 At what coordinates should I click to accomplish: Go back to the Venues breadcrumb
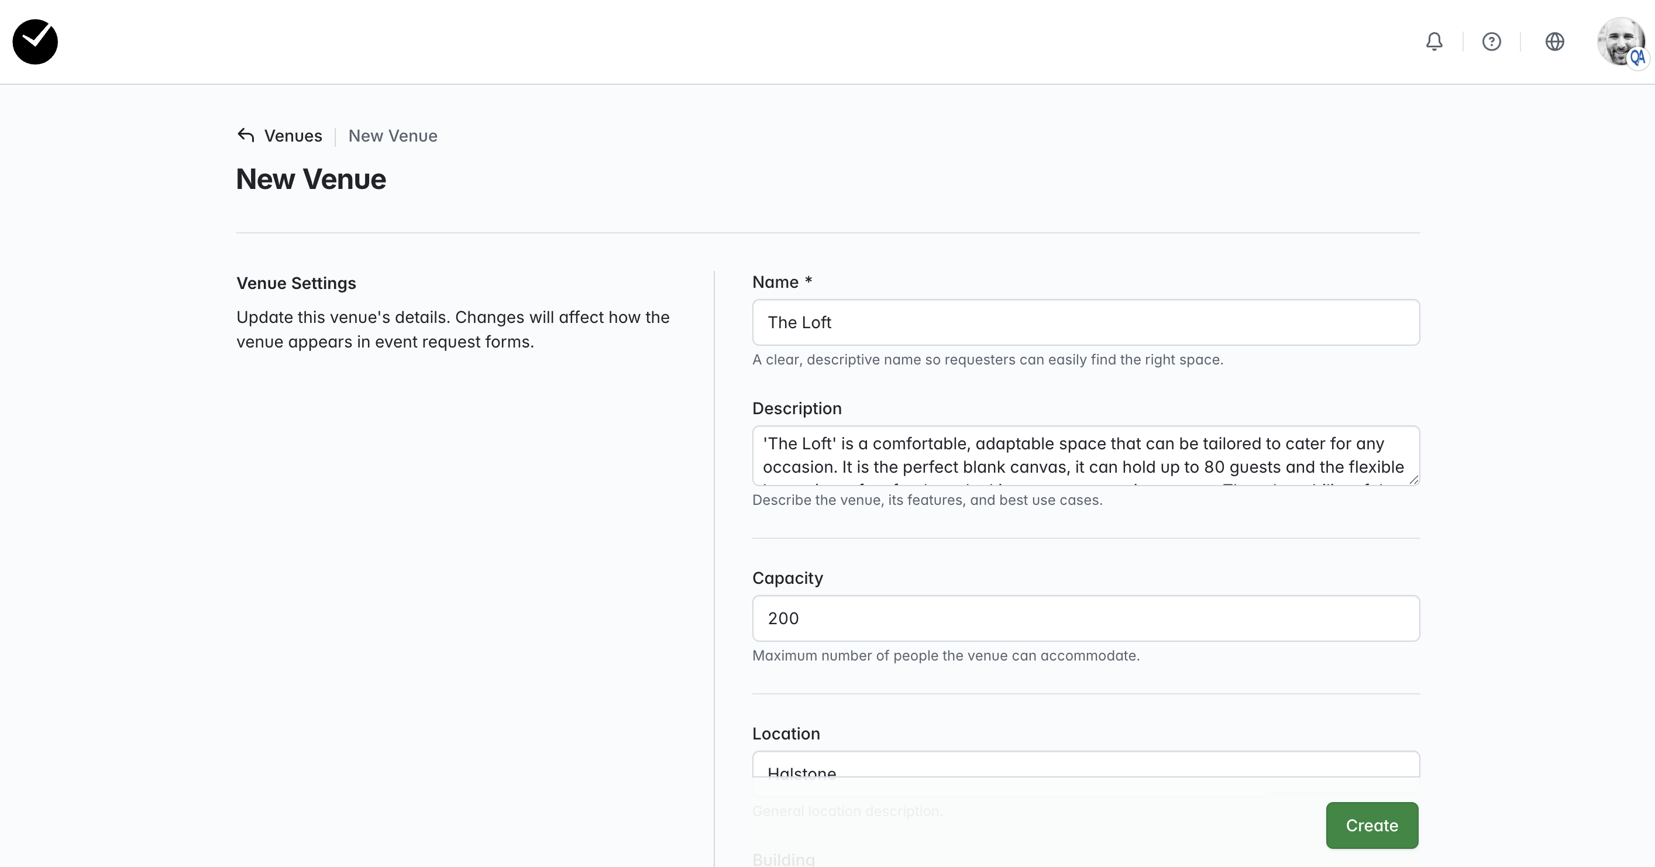coord(293,136)
